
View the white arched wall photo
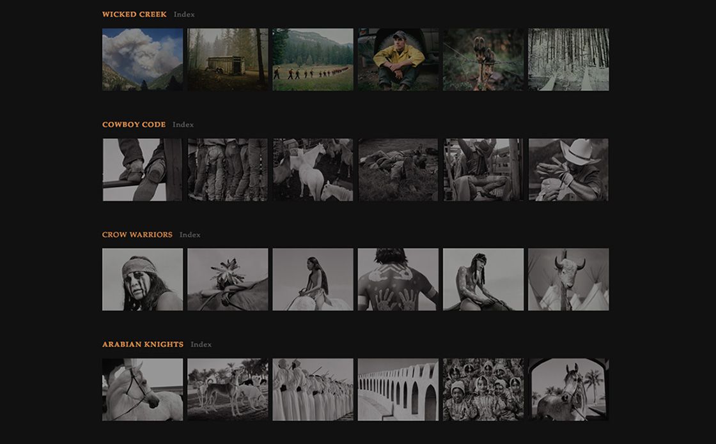coord(398,389)
